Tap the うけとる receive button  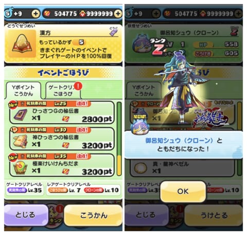pos(214,215)
